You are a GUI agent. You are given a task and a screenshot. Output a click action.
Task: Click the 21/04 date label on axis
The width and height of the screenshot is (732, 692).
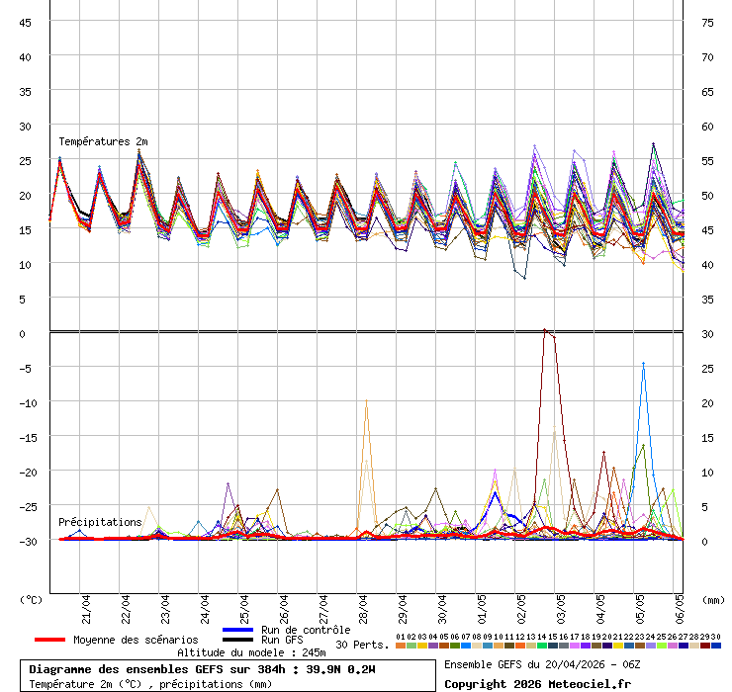point(86,605)
